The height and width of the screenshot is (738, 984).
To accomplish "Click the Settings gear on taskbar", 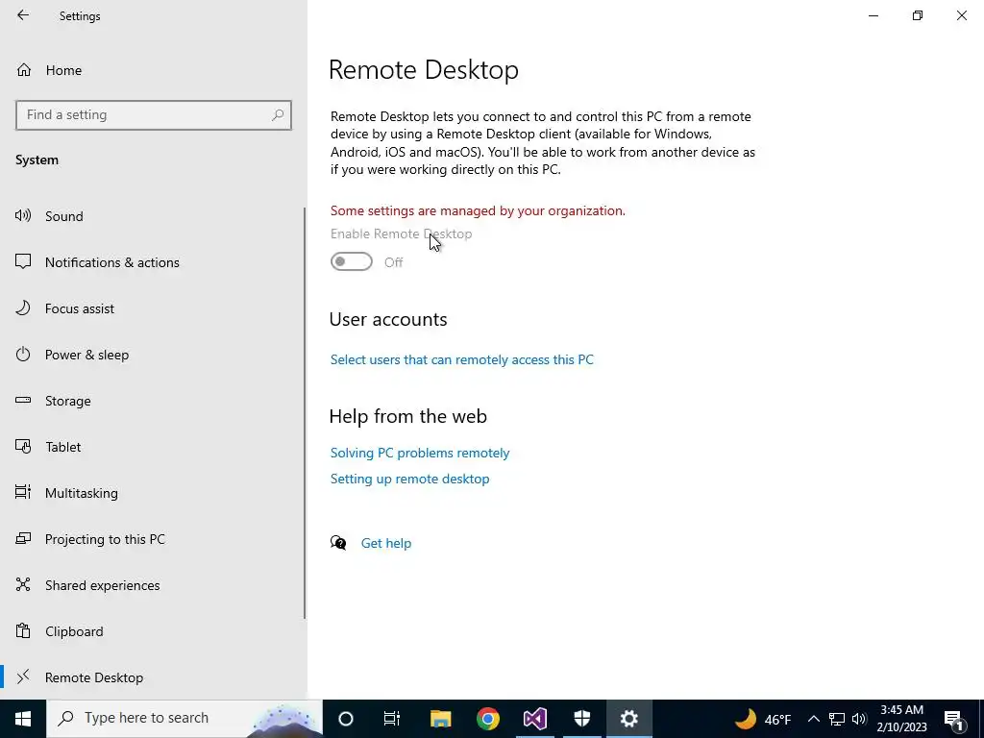I will [x=628, y=719].
